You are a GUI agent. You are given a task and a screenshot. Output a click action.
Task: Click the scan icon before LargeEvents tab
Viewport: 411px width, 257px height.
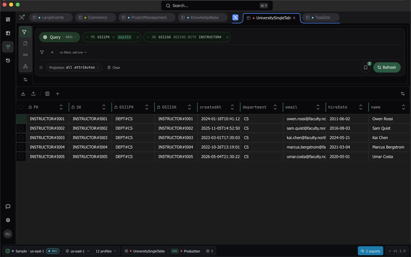22,17
